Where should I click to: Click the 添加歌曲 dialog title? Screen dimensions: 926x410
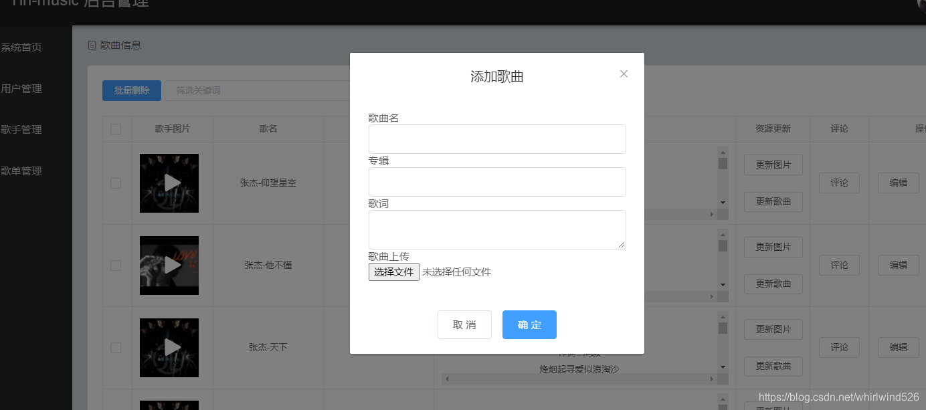coord(496,76)
